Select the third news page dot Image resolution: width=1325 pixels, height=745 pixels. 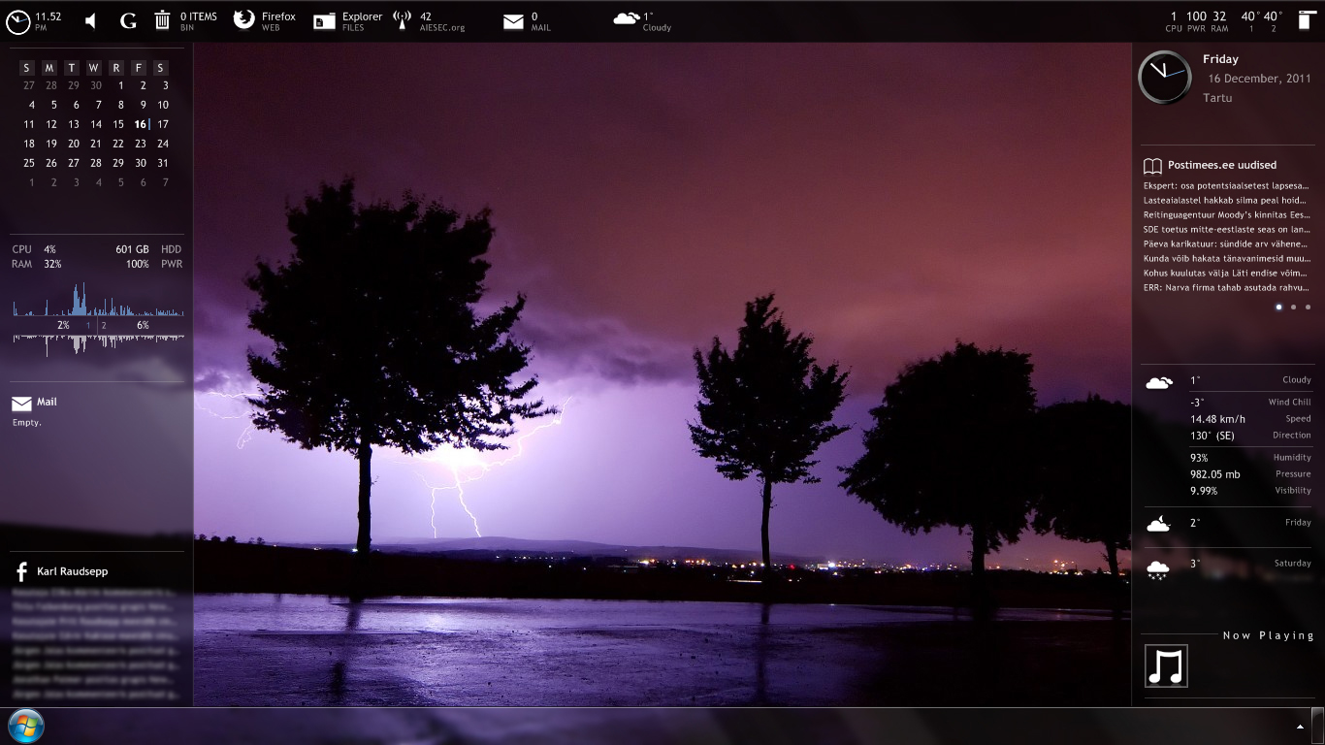tap(1308, 307)
